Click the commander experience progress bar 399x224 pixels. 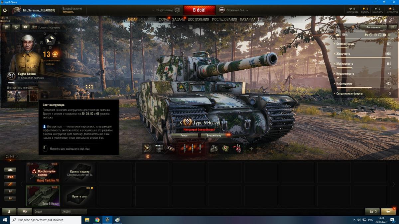pos(29,83)
